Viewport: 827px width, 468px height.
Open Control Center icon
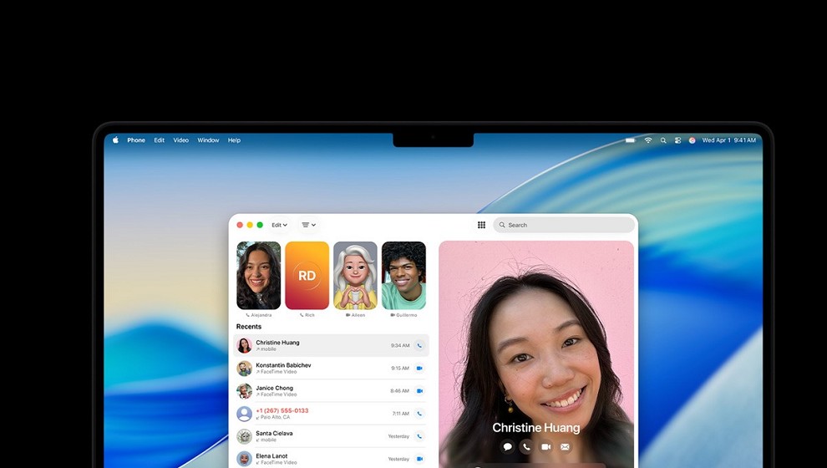(677, 140)
